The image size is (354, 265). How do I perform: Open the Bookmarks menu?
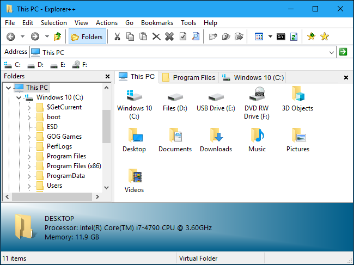pos(157,23)
